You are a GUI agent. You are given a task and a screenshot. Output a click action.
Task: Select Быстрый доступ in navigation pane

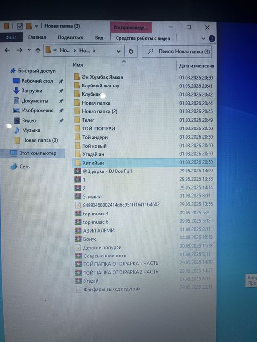[x=37, y=71]
